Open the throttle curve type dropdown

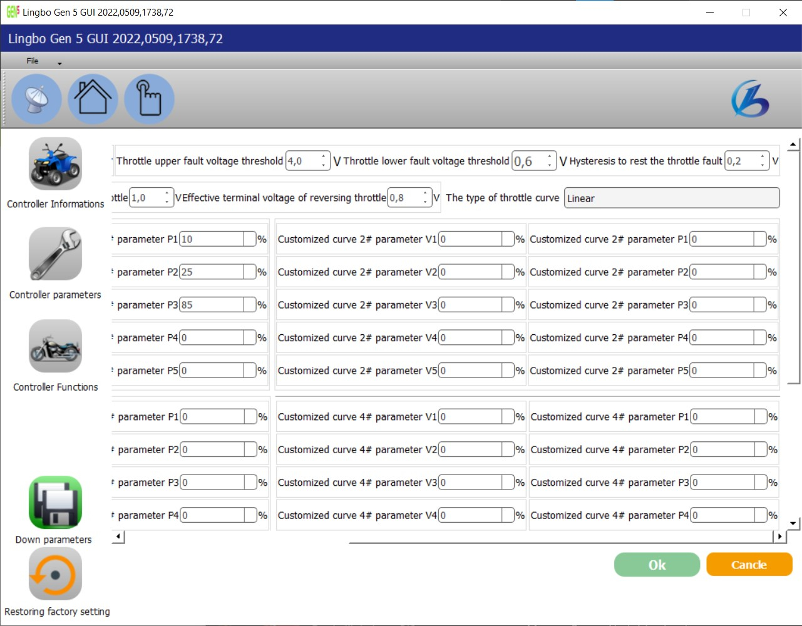coord(671,198)
